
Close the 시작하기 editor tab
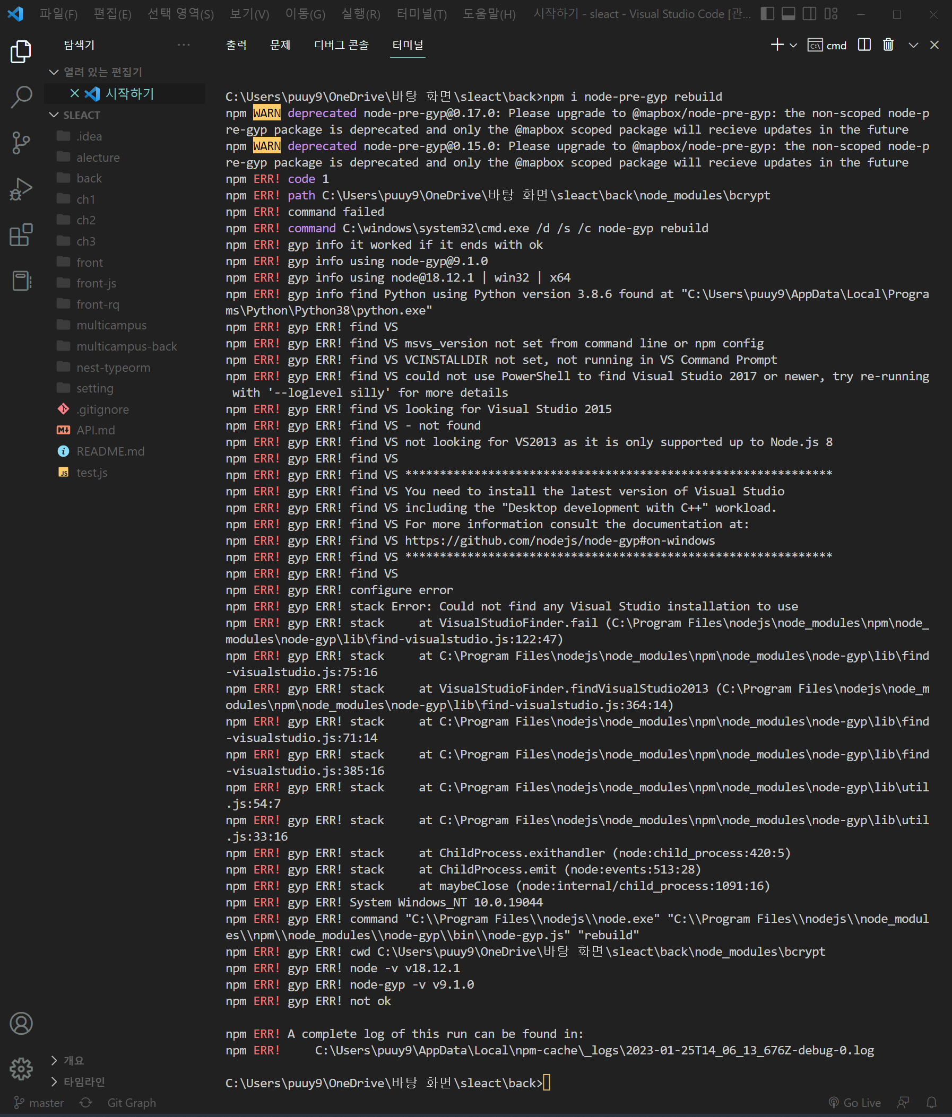[x=75, y=93]
